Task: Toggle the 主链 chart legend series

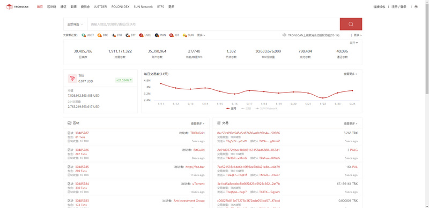Action: coord(246,109)
